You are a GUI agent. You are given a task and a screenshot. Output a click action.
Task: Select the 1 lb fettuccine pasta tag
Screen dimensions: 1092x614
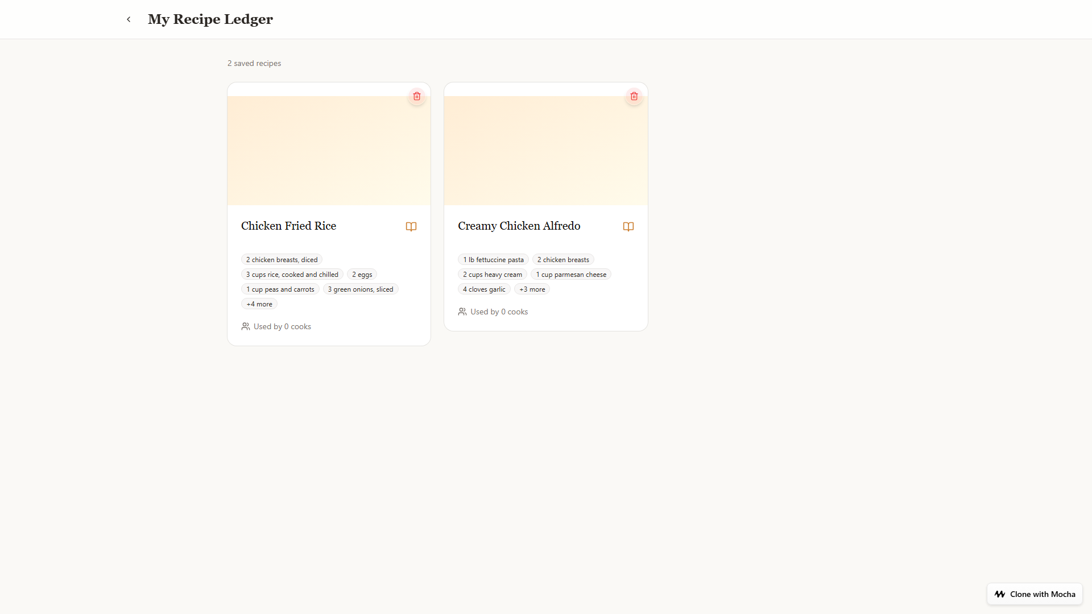pyautogui.click(x=493, y=260)
